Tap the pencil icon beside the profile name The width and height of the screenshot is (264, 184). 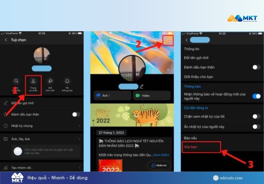click(142, 86)
